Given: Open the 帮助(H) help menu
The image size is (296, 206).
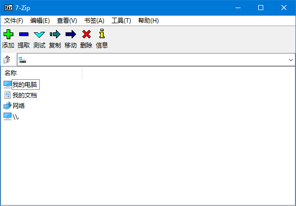Looking at the screenshot, I should tap(148, 21).
